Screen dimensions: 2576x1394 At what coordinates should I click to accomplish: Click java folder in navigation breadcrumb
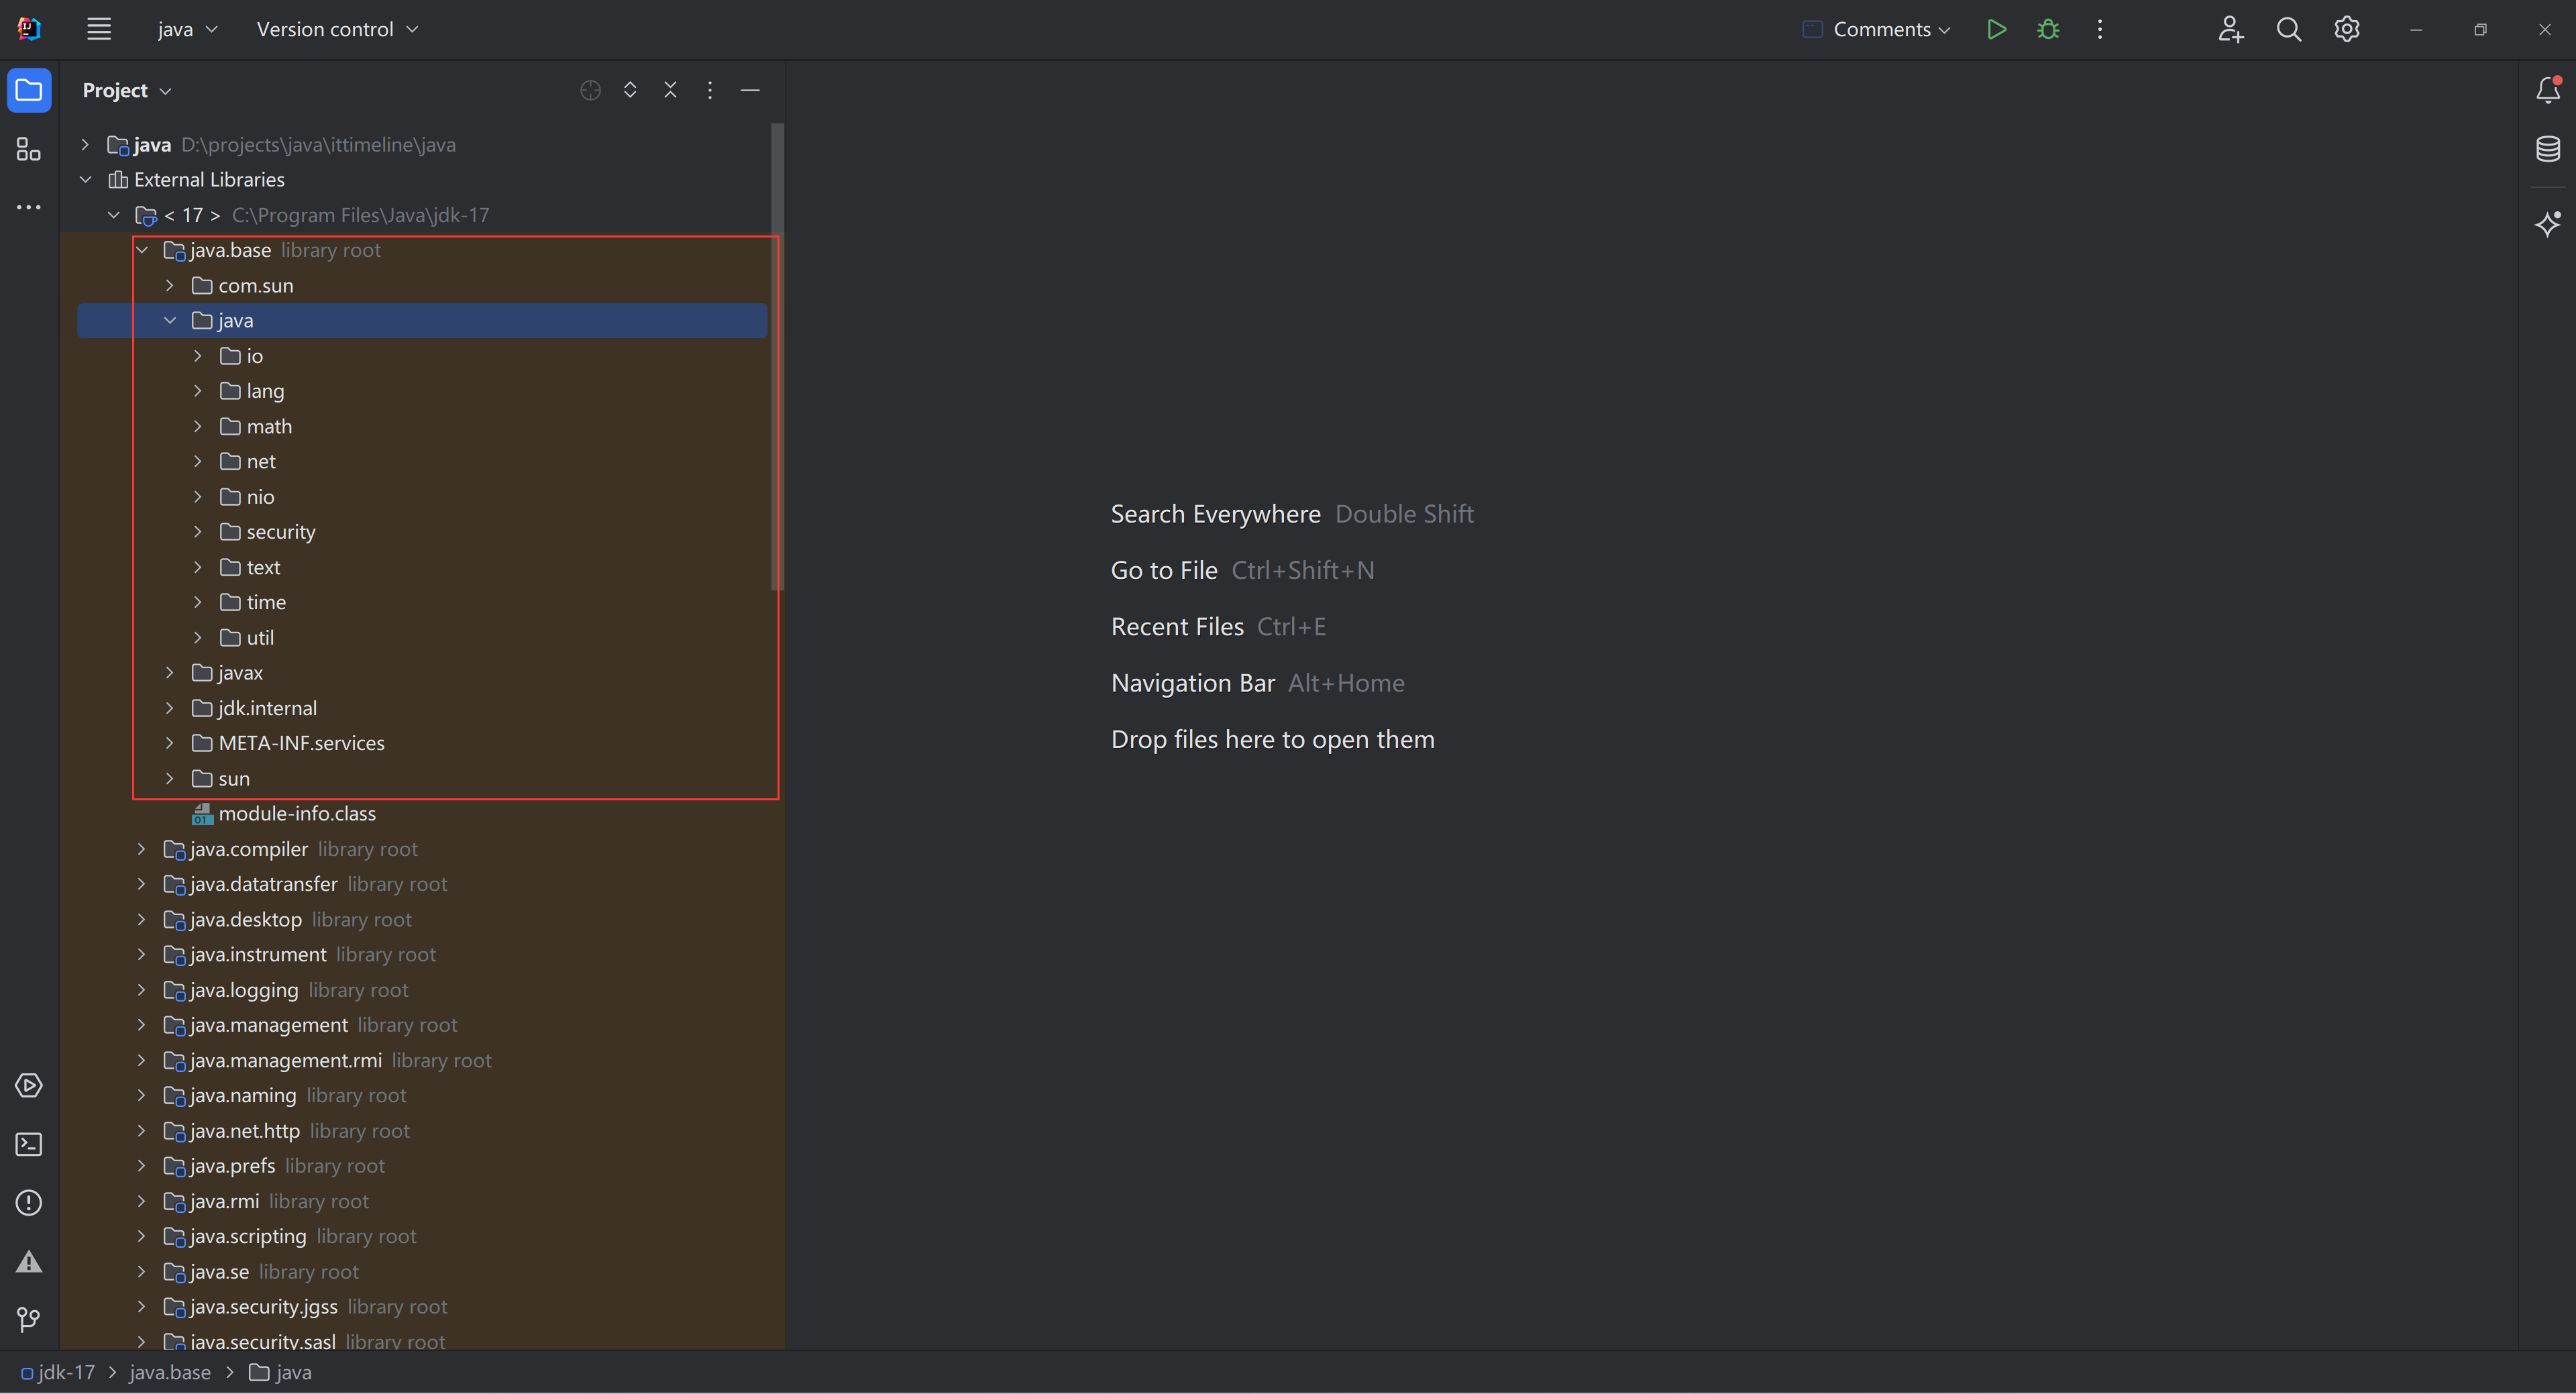pyautogui.click(x=281, y=1373)
